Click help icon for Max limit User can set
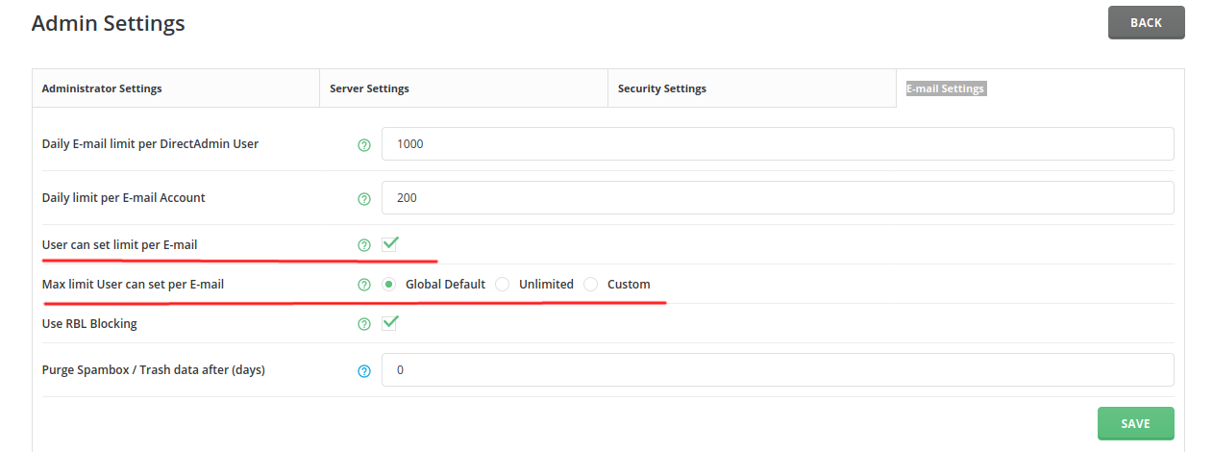Image resolution: width=1213 pixels, height=452 pixels. pos(364,285)
